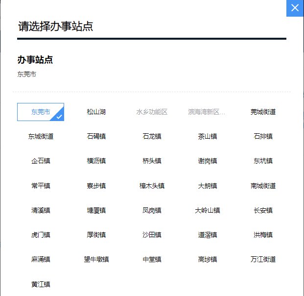Pick 大朗镇 station
This screenshot has width=304, height=296.
click(x=208, y=186)
